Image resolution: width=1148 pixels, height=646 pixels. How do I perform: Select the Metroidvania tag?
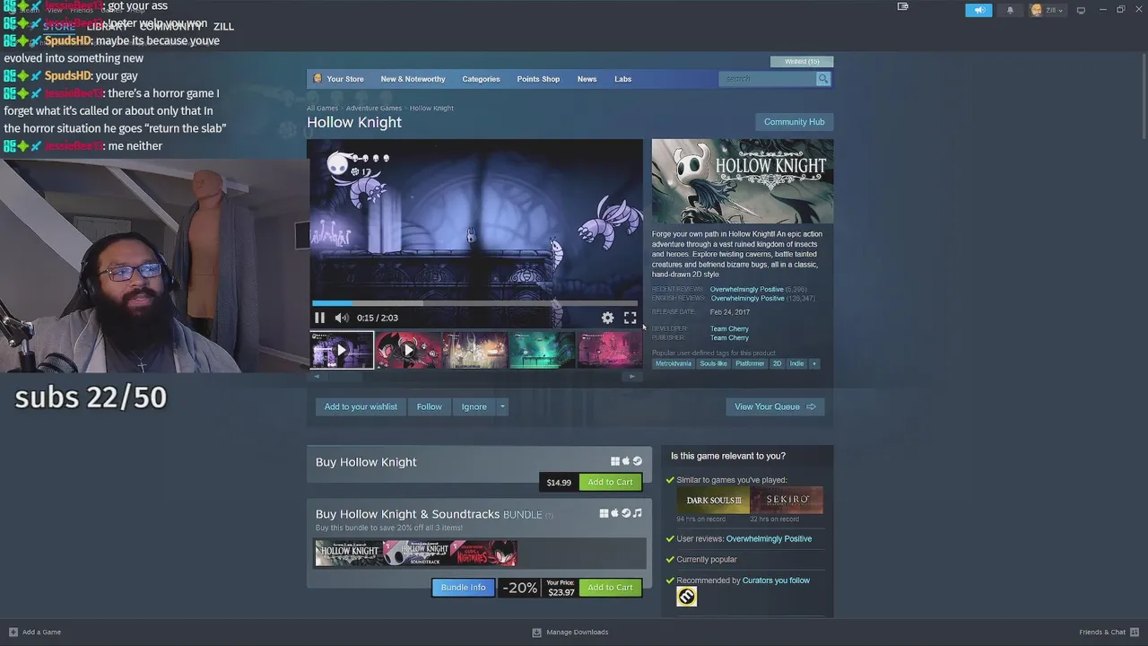click(673, 363)
